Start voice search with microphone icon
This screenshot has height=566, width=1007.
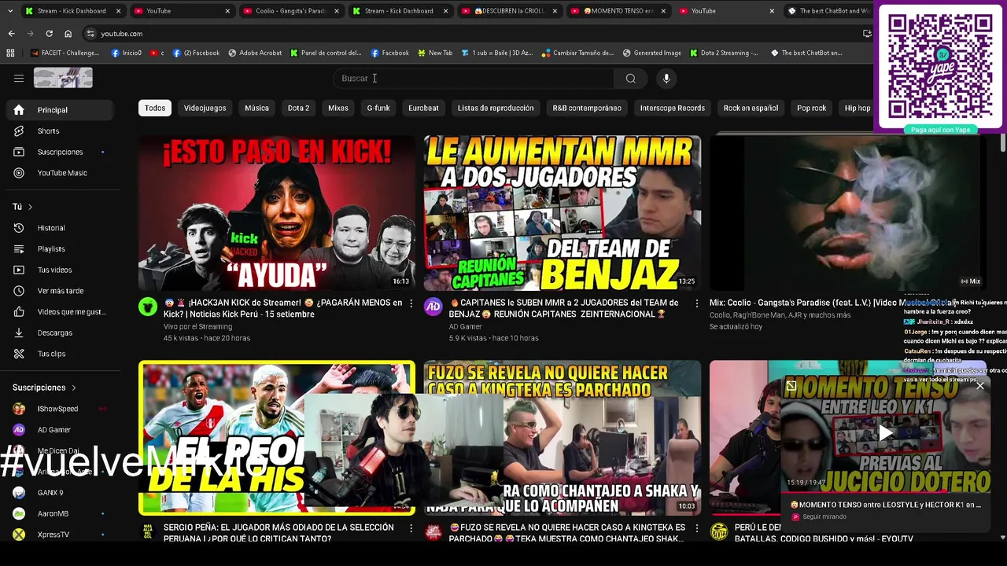(666, 78)
